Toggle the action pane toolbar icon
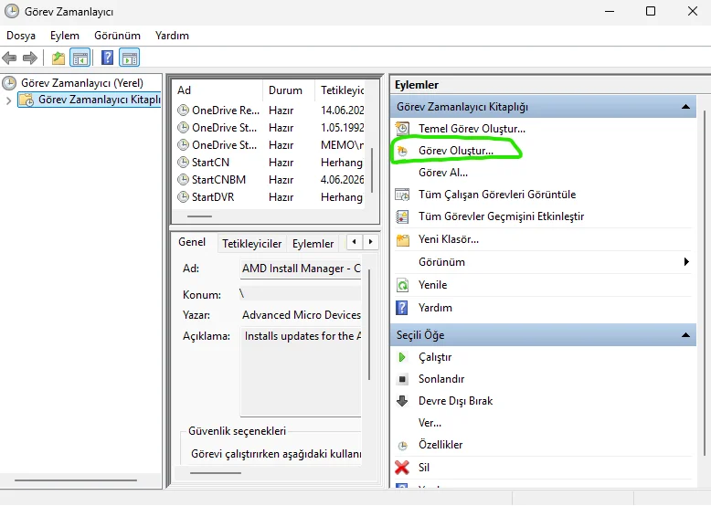 (x=130, y=58)
